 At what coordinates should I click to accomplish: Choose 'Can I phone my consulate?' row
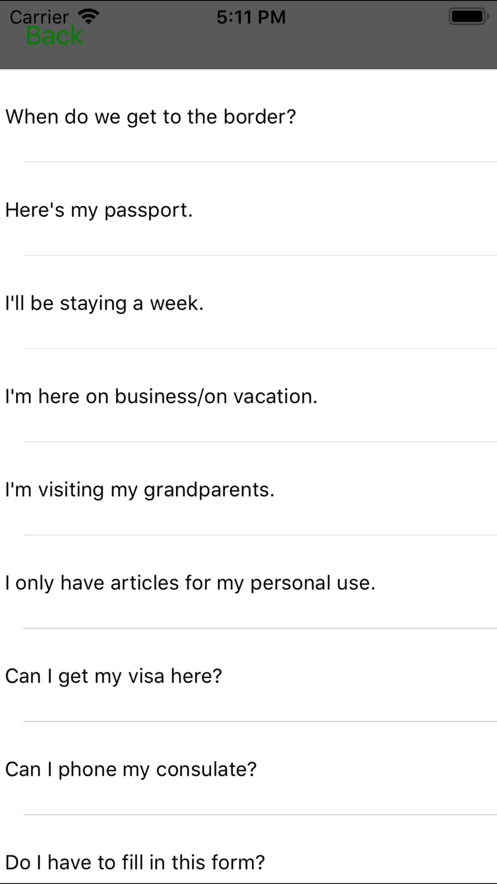coord(248,769)
